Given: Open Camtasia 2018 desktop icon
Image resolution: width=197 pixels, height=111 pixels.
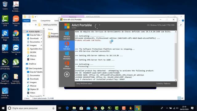Looking at the screenshot, I should coord(5,21).
